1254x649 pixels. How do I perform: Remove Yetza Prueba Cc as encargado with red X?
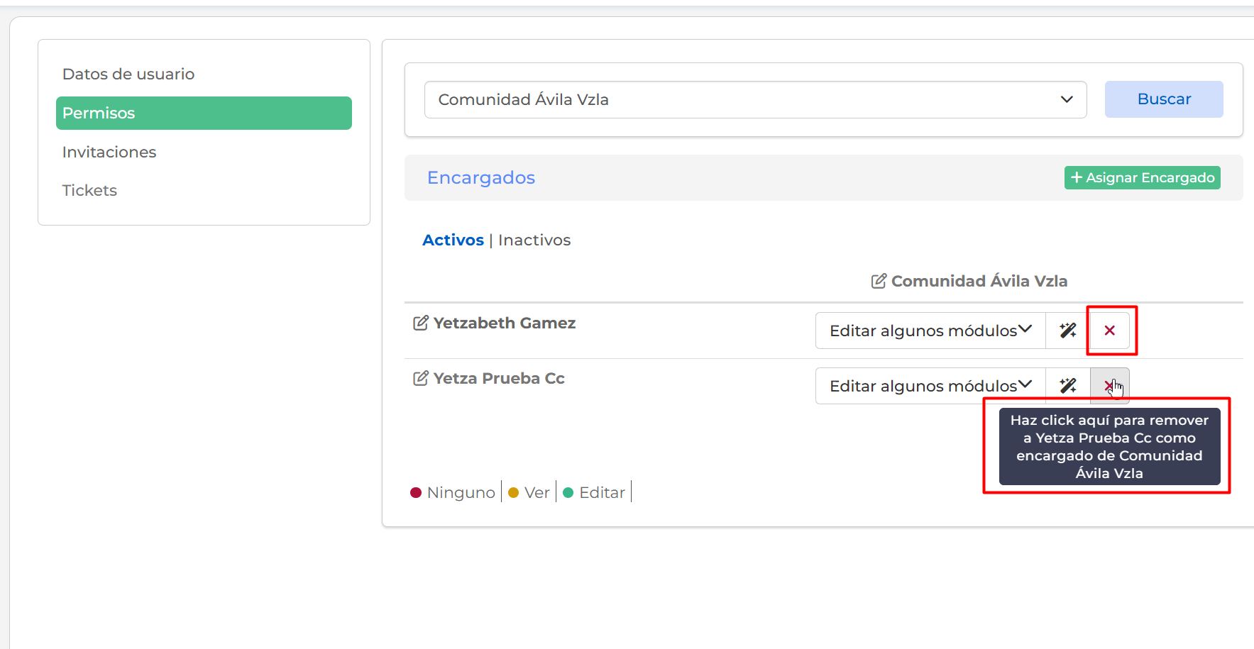[x=1110, y=386]
